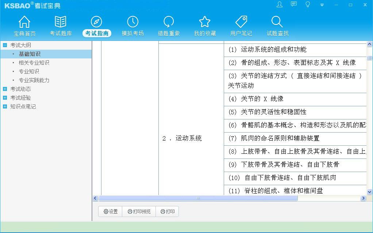The image size is (373, 233).
Task: Expand the 知识点笔记 tree node
Action: tap(5, 106)
